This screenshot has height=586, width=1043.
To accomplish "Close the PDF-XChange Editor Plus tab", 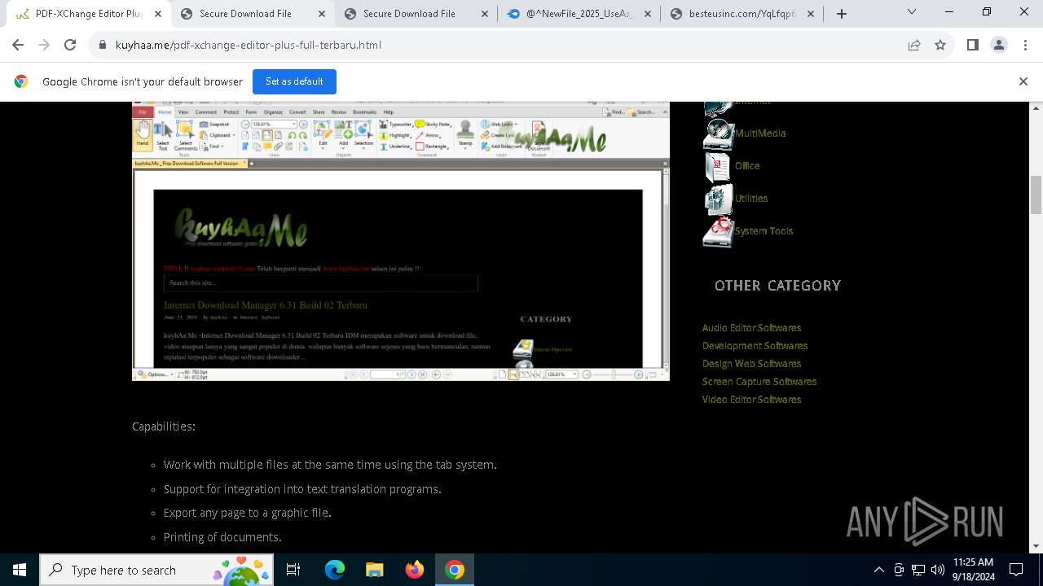I will tap(157, 14).
